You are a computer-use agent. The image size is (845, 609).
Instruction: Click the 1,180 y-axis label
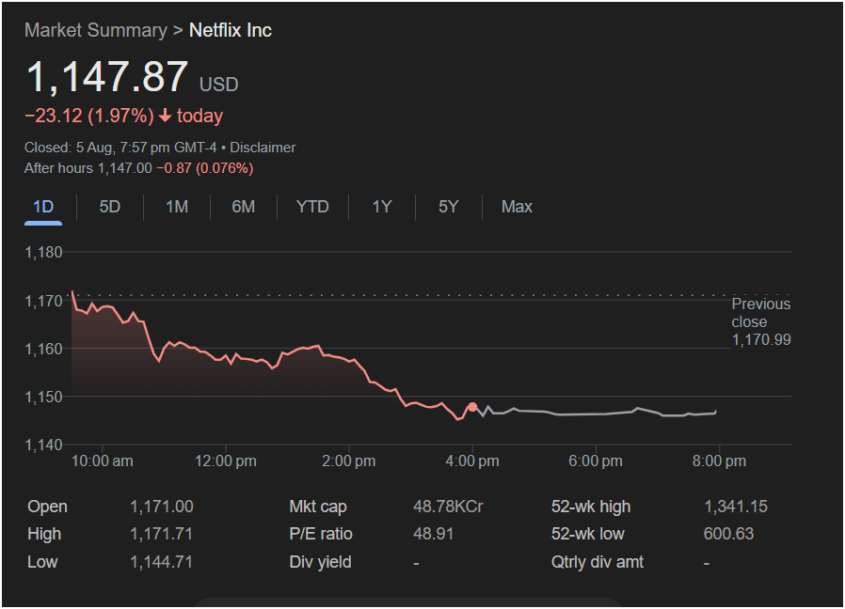(43, 253)
